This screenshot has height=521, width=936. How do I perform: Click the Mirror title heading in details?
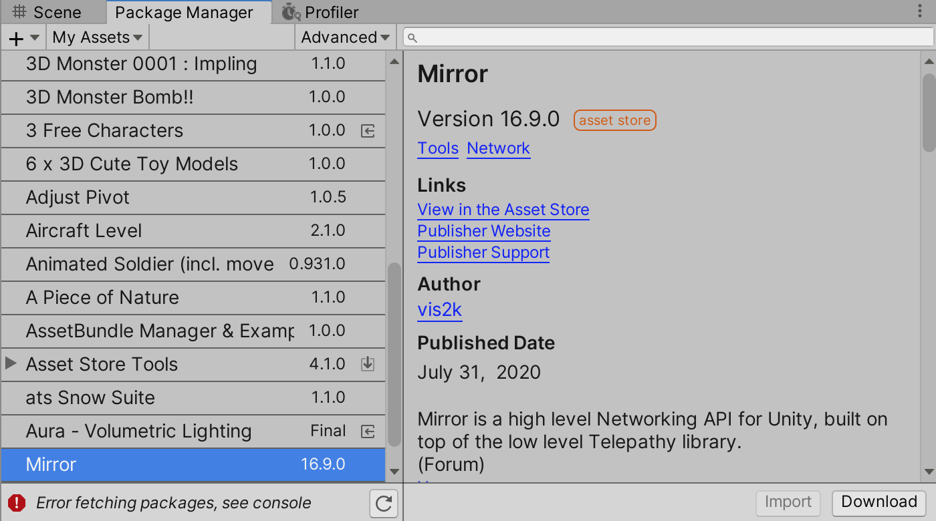[453, 73]
